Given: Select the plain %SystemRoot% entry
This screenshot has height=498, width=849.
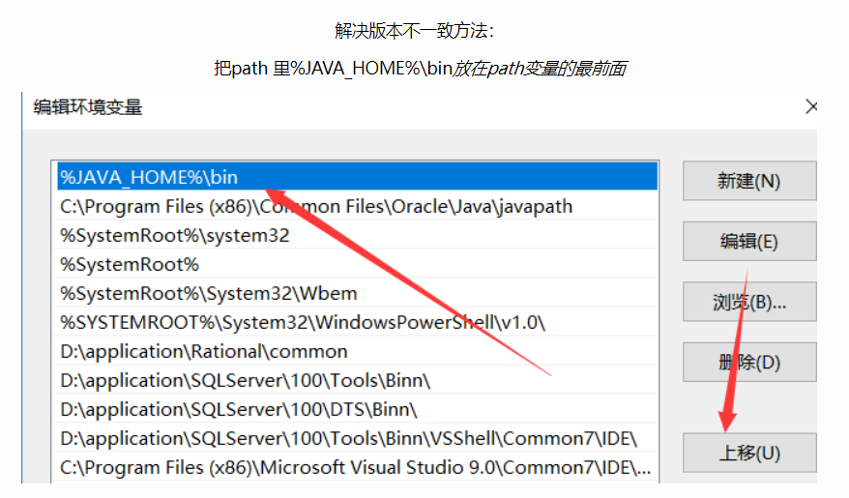Looking at the screenshot, I should (x=357, y=264).
